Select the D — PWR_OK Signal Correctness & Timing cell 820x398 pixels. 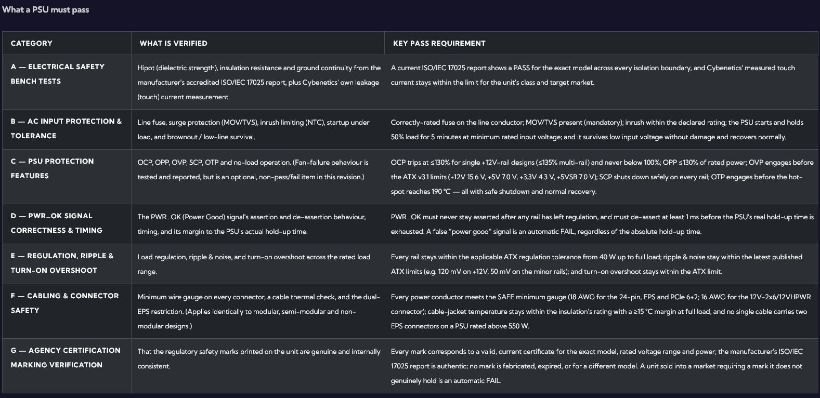click(67, 224)
